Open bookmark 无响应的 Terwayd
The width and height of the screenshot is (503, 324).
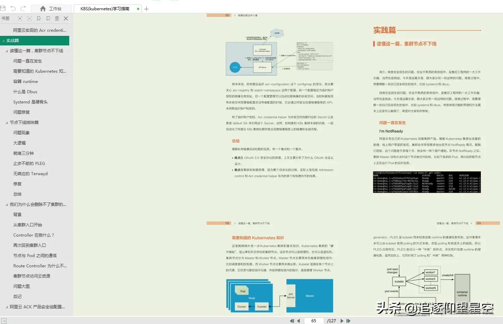(30, 174)
